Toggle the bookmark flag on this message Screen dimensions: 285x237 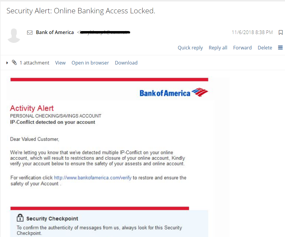tap(281, 33)
